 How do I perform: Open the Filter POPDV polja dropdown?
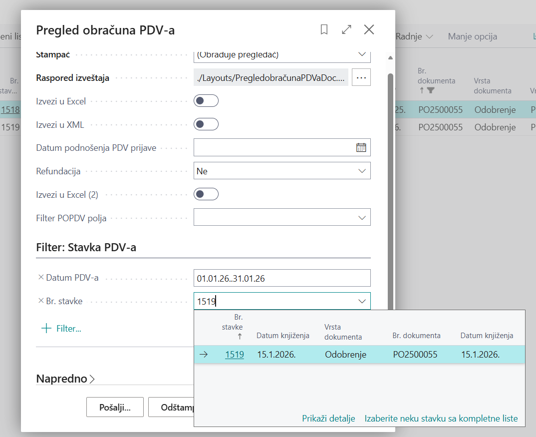[x=282, y=217]
